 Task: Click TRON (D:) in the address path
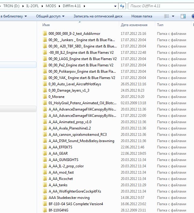click(11, 6)
